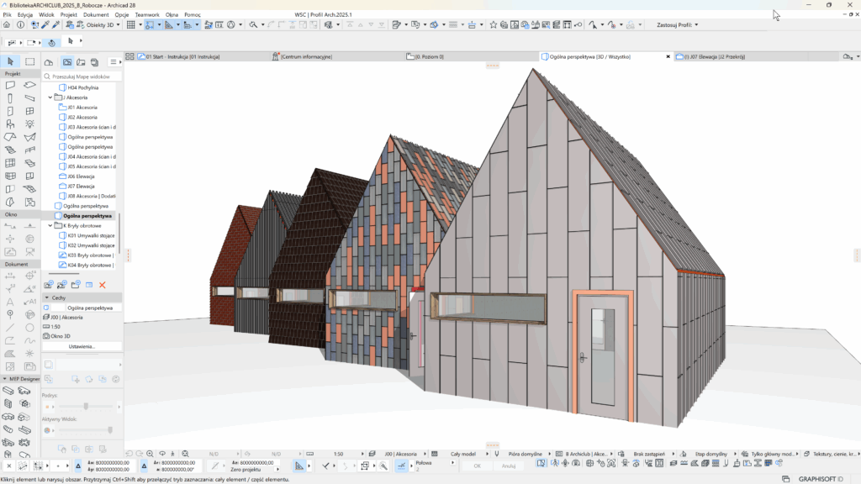The image size is (861, 484).
Task: Choose the Lamp tool icon
Action: coord(29,124)
